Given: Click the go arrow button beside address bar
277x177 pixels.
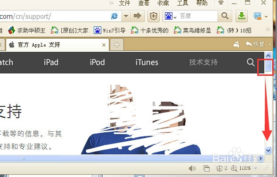Looking at the screenshot, I should 137,16.
